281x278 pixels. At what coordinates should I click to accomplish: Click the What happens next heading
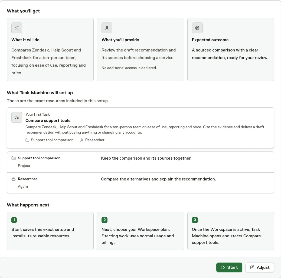[28, 205]
